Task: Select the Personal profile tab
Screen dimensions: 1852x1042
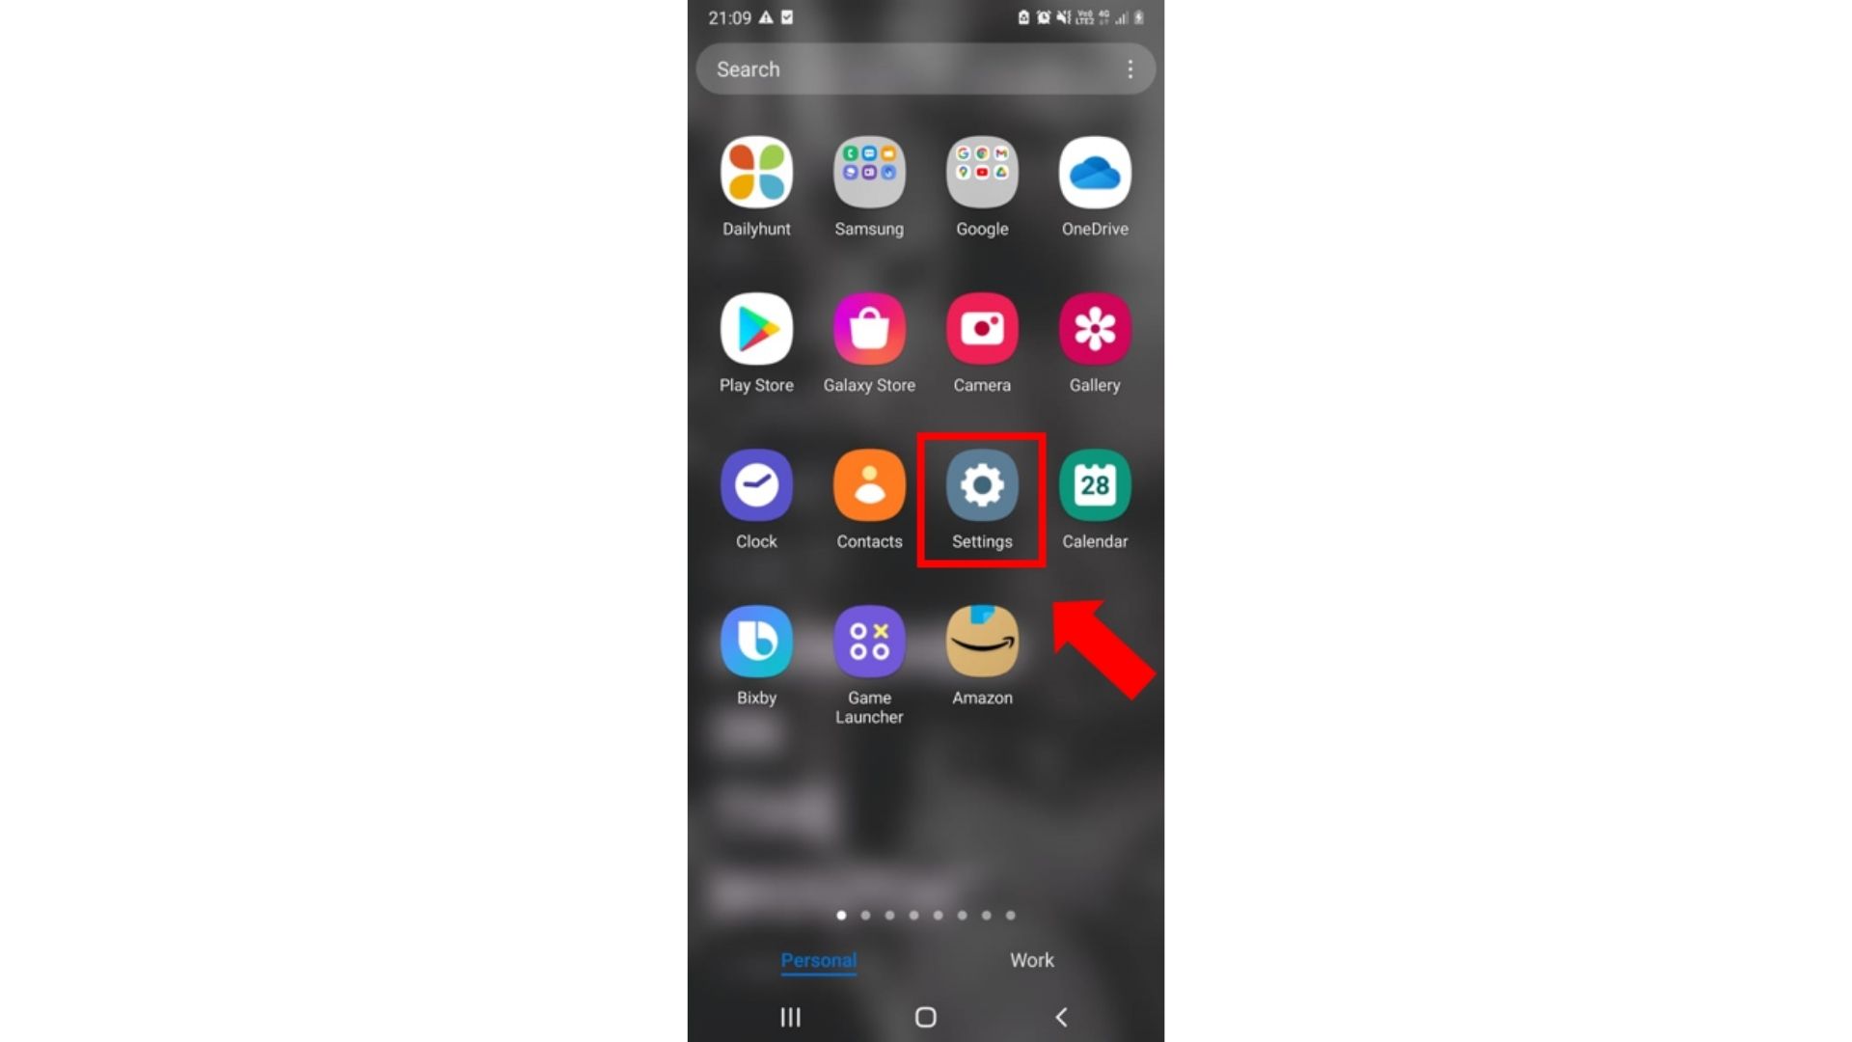Action: 818,961
